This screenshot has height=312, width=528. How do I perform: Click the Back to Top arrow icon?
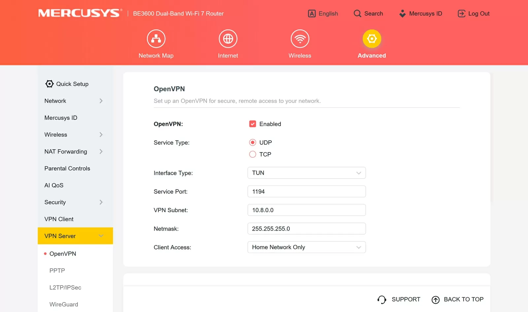[436, 299]
